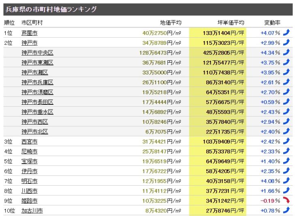Click the up arrow for 川西市 +1.66%

pos(286,191)
